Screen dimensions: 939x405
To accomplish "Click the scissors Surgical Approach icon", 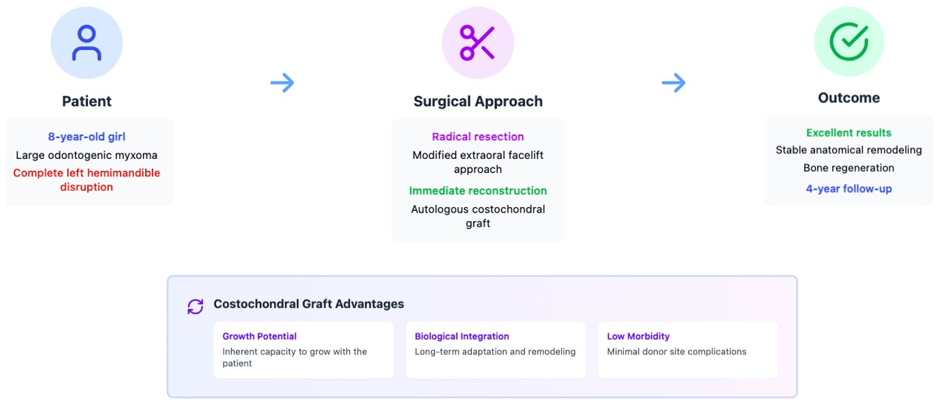I will coord(478,43).
